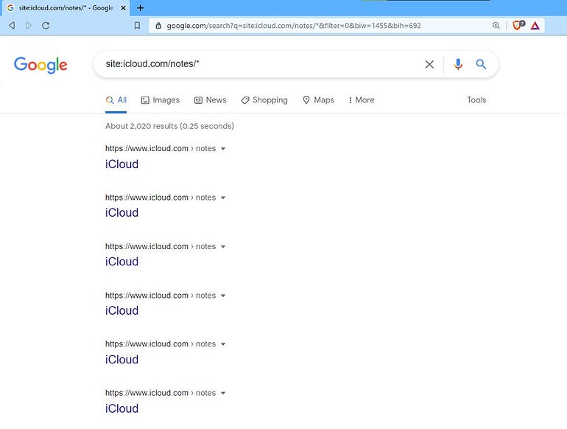This screenshot has height=429, width=567.
Task: Switch to Maps results tab
Action: coord(318,100)
